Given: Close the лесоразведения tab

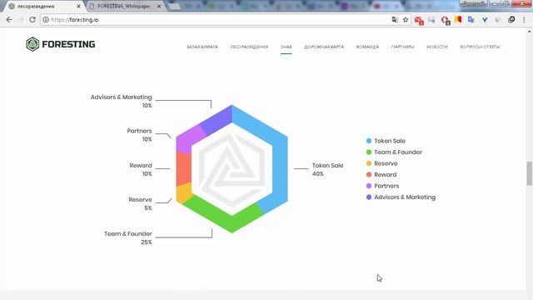Looking at the screenshot, I should click(78, 6).
